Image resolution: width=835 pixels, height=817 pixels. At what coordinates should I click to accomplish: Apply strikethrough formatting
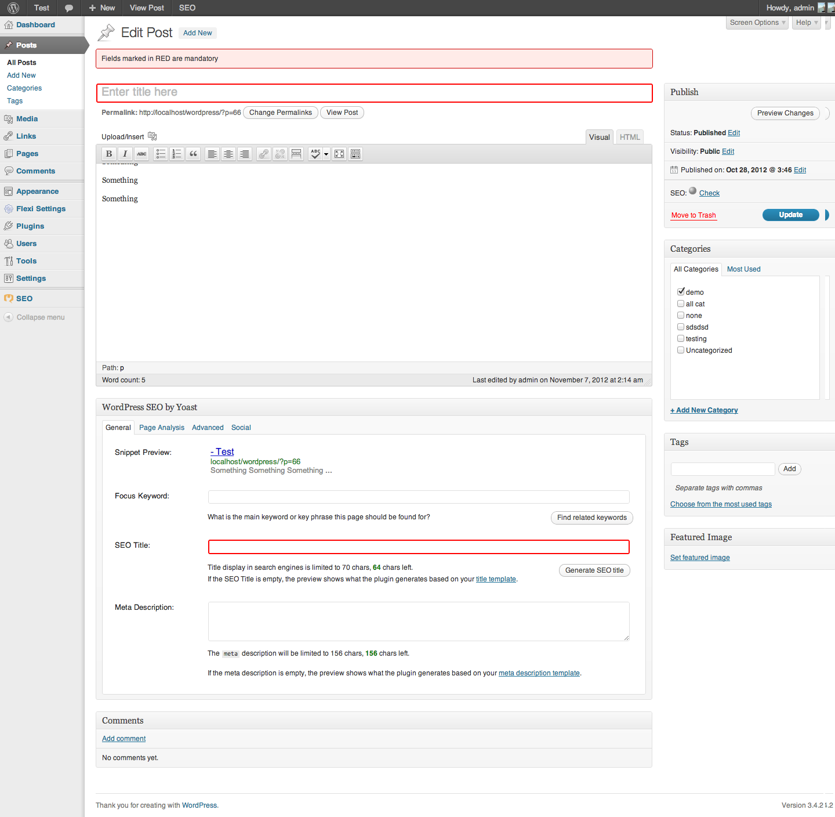pyautogui.click(x=141, y=154)
